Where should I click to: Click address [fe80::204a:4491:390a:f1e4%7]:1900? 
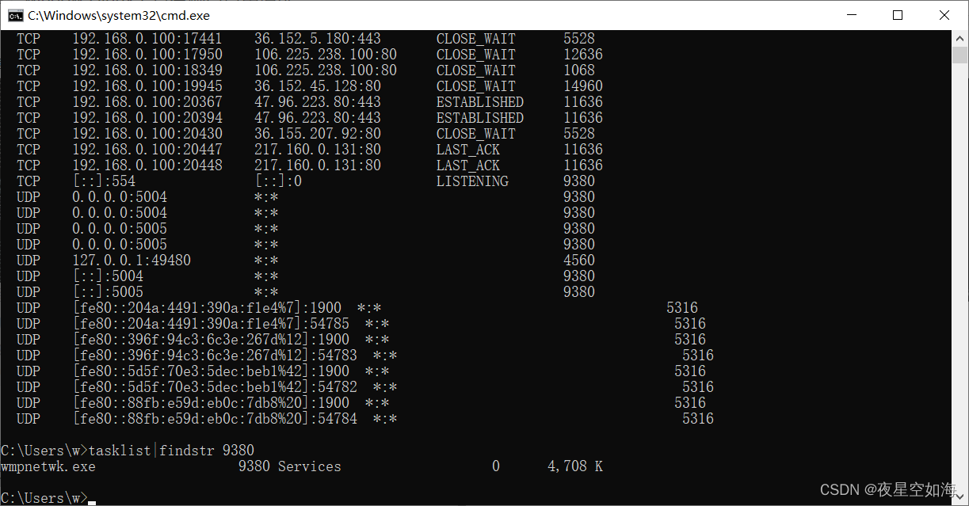click(207, 308)
